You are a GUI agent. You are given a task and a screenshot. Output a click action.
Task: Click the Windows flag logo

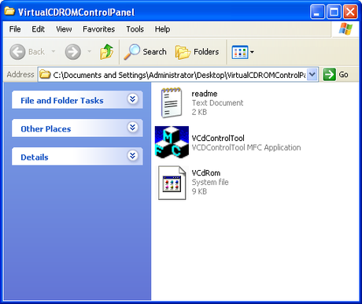[x=345, y=29]
